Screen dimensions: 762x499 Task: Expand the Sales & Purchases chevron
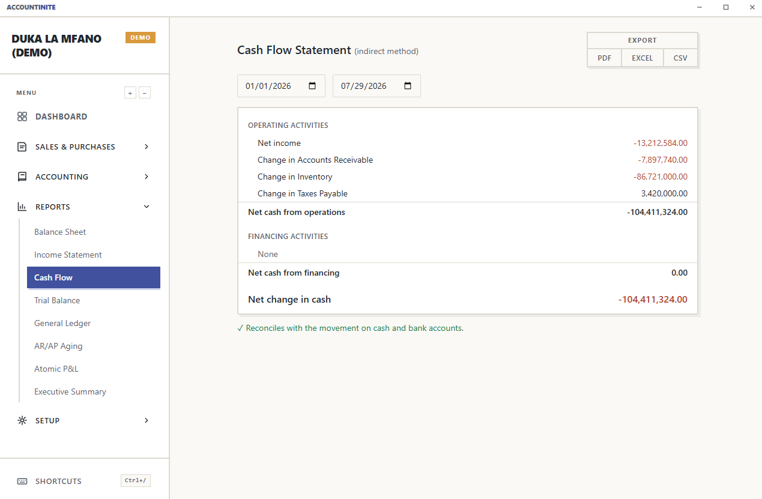[147, 147]
